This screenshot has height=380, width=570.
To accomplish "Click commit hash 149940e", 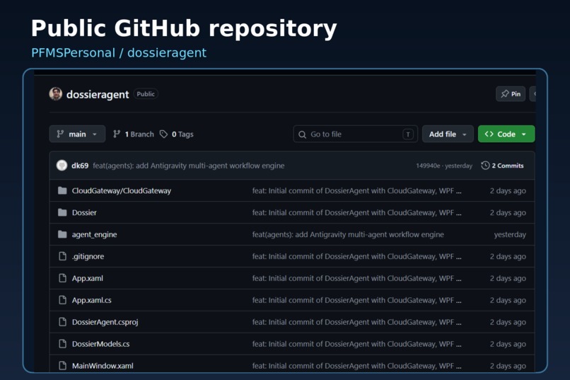I will [428, 166].
